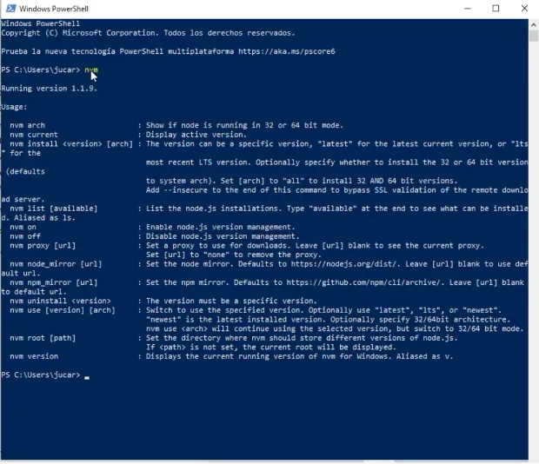This screenshot has width=539, height=464.
Task: Click 'Show if node is running' description
Action: (244, 125)
